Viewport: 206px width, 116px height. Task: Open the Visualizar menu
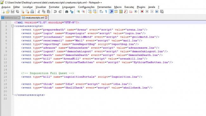click(x=41, y=7)
